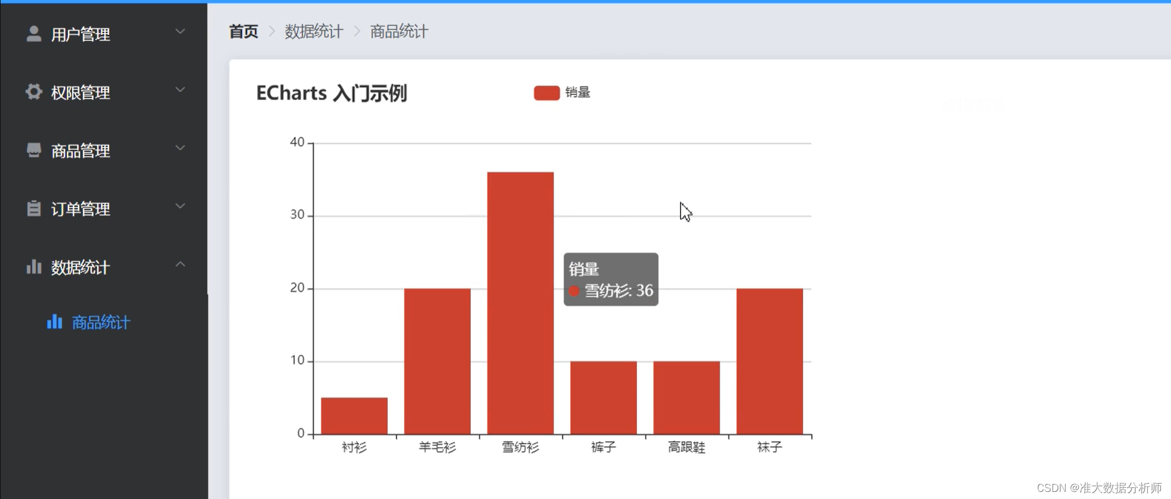Click the 袜子 x-axis label
This screenshot has width=1171, height=499.
[770, 447]
